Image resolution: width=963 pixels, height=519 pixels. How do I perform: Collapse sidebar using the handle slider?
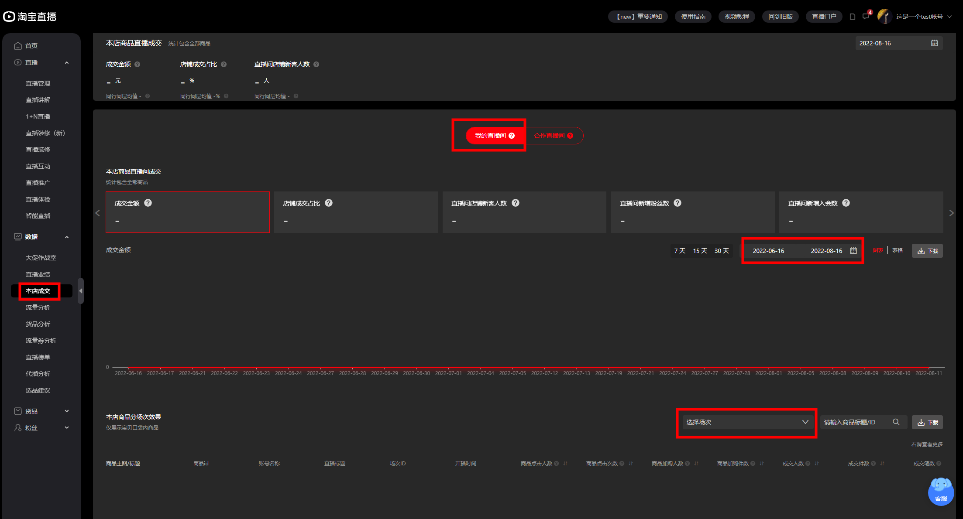pos(81,291)
